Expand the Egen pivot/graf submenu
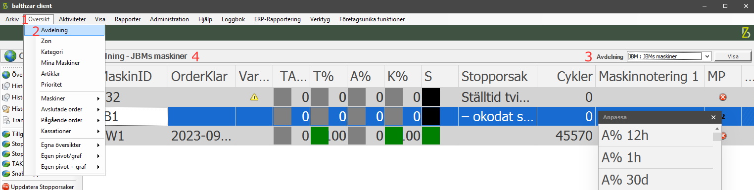 tap(64, 156)
